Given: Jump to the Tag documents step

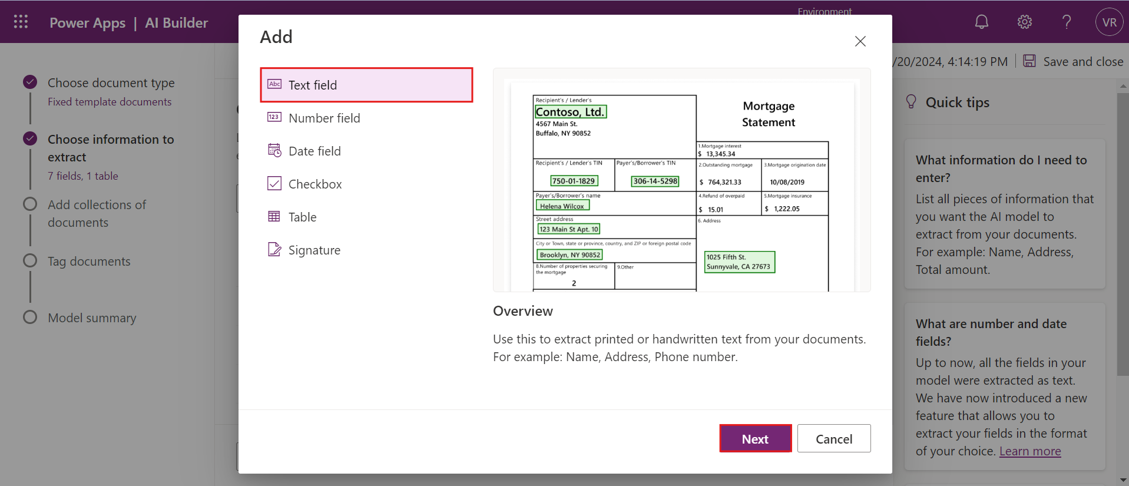Looking at the screenshot, I should 89,262.
